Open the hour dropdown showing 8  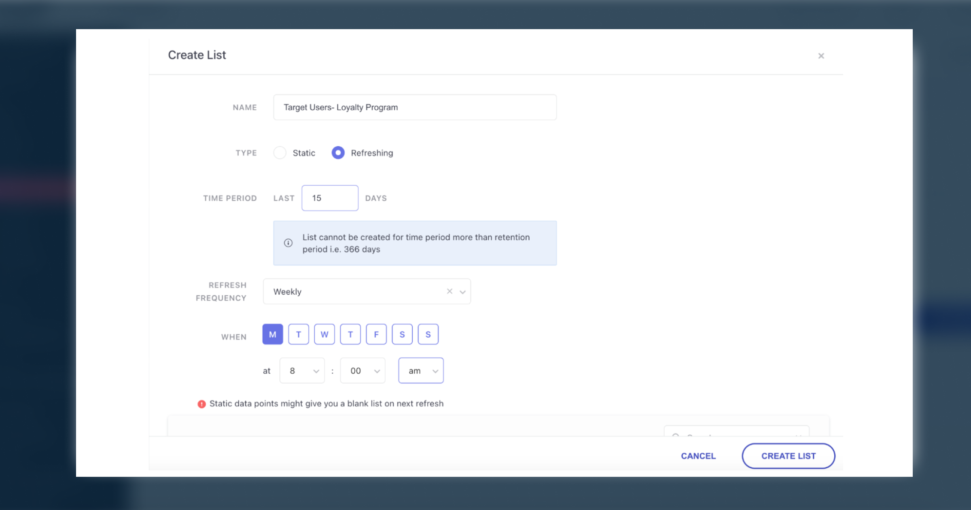302,371
